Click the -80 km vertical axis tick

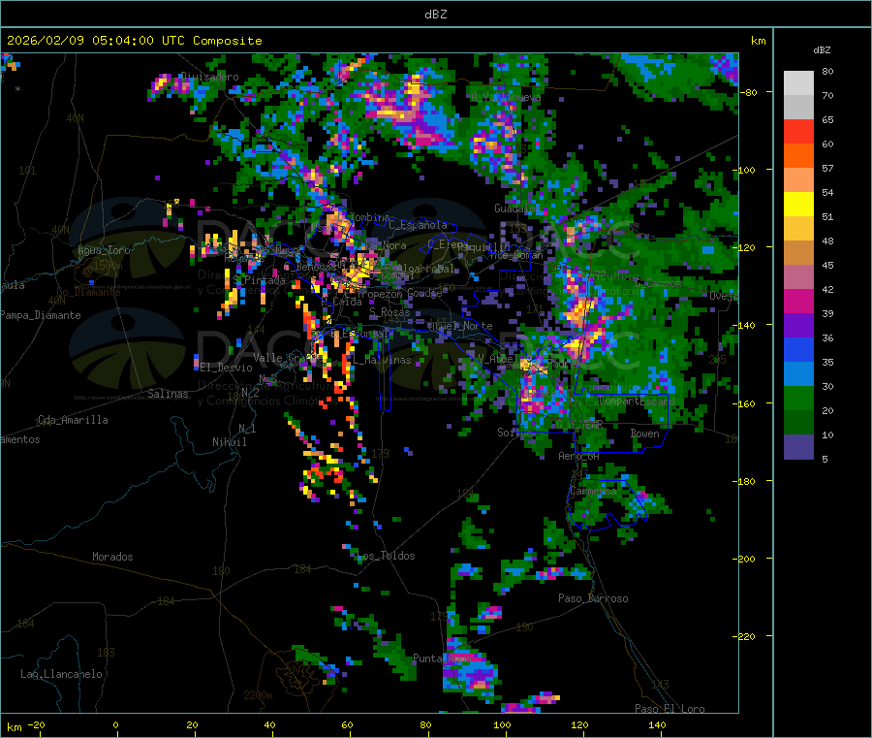pyautogui.click(x=749, y=92)
